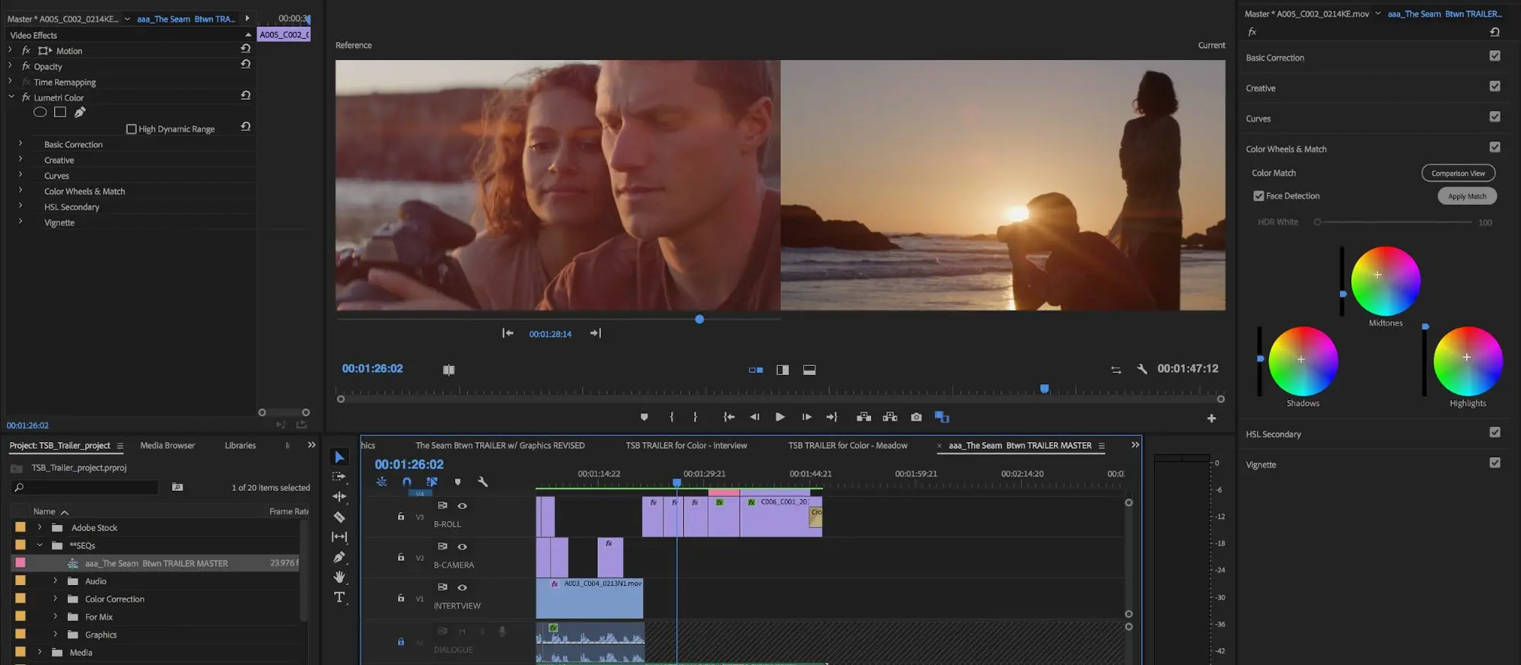Expand HSL Secondary in Effect Controls
The image size is (1521, 665).
21,205
